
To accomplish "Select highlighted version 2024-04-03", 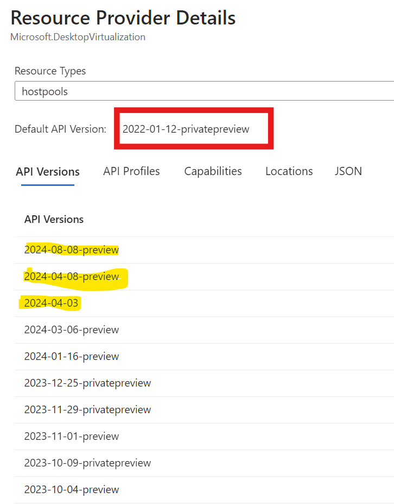I will point(50,303).
